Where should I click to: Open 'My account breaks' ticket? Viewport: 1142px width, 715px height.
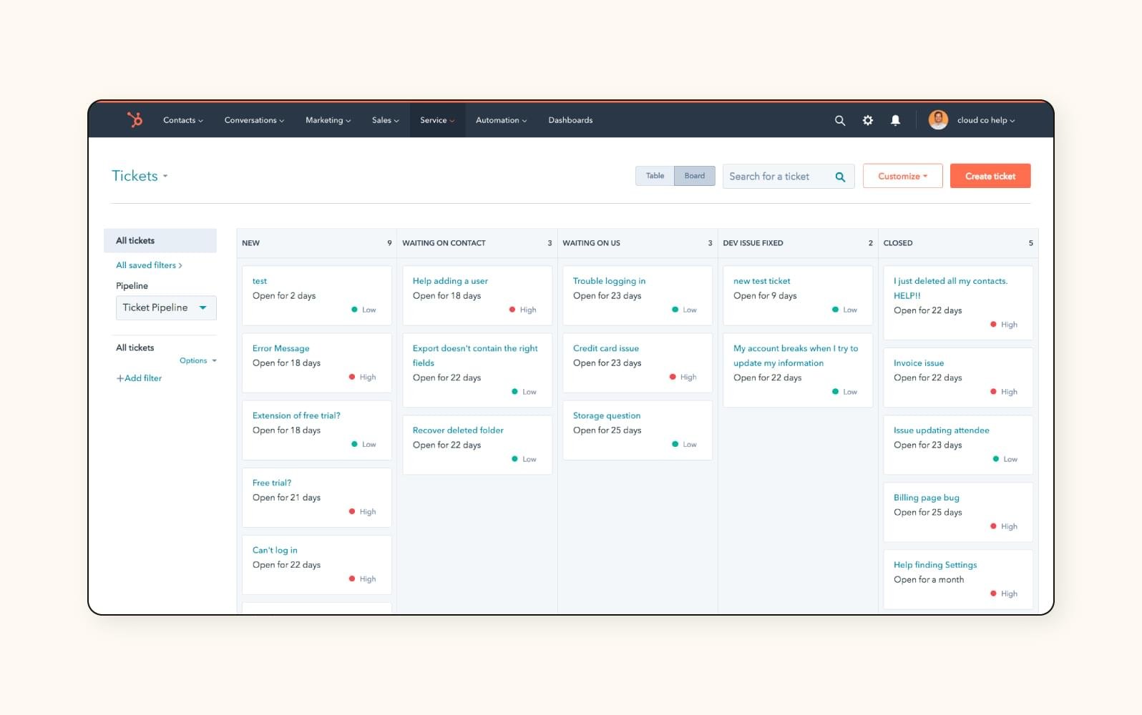tap(796, 355)
